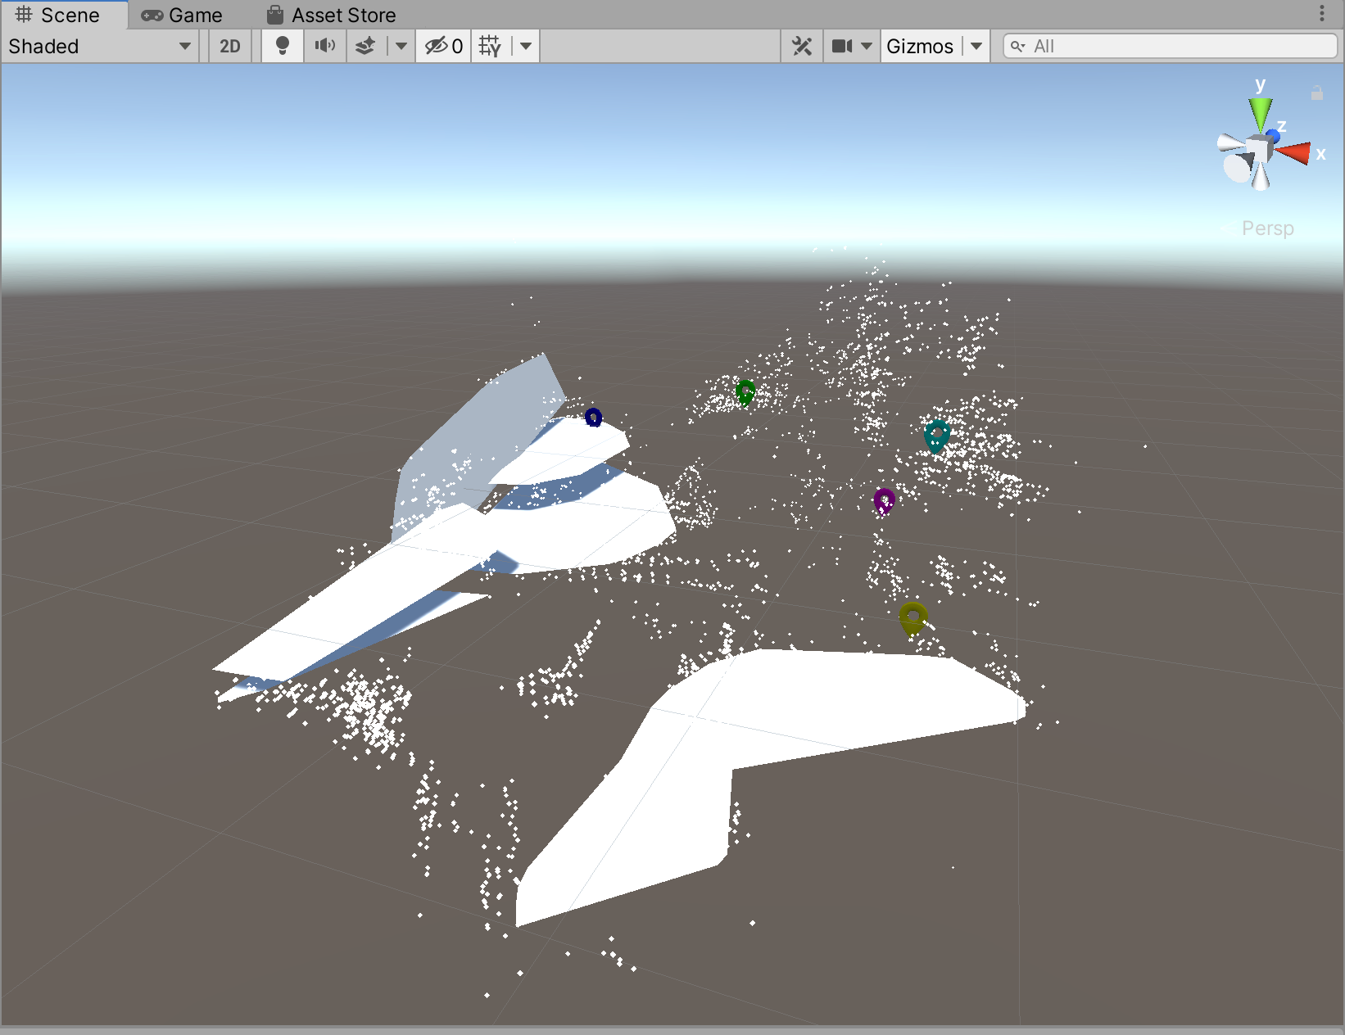Toggle Gizmos button
This screenshot has width=1345, height=1035.
920,46
